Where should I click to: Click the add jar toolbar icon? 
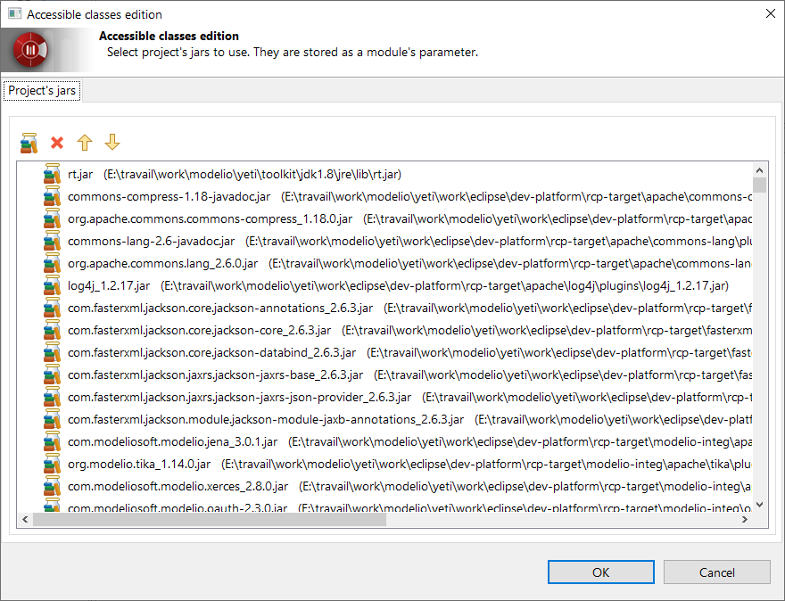pyautogui.click(x=29, y=143)
